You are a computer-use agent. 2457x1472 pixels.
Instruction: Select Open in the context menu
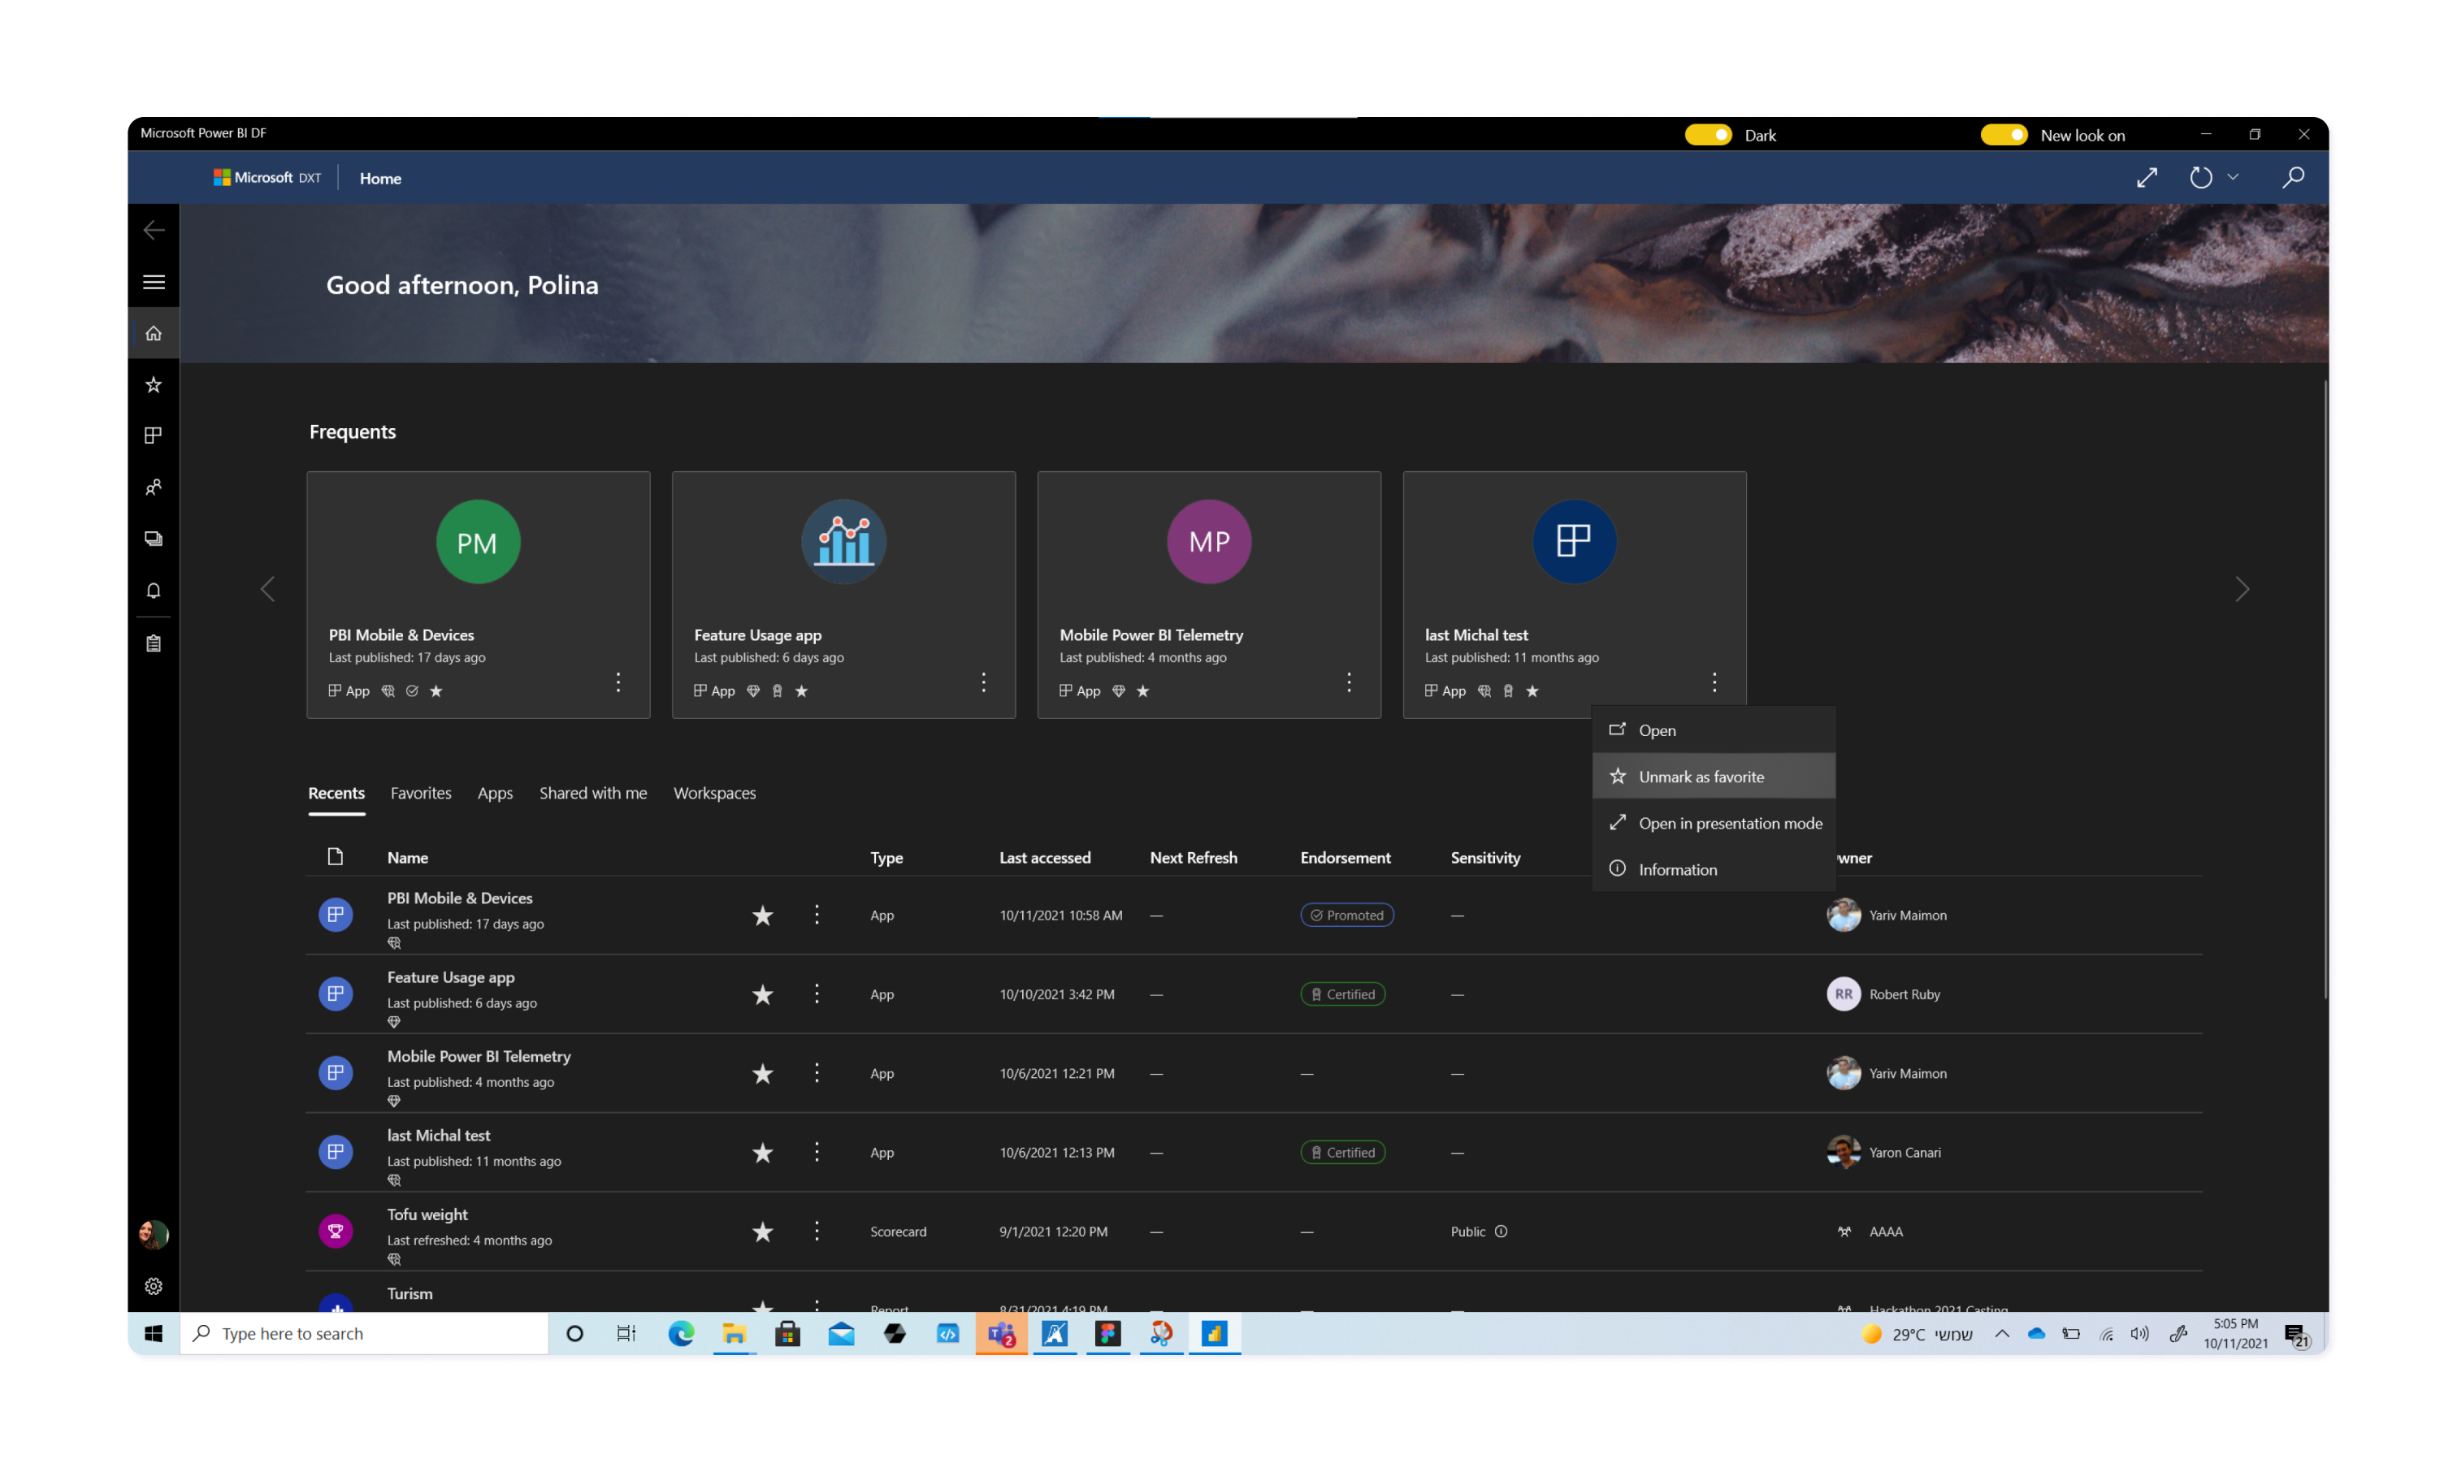tap(1713, 730)
